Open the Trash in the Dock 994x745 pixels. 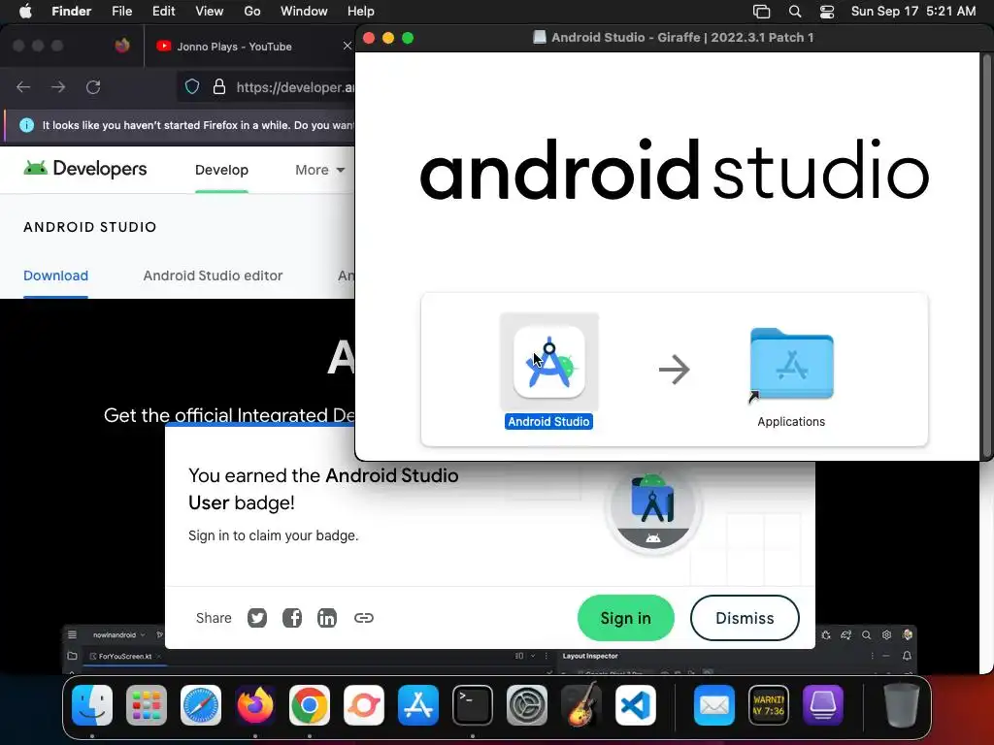click(901, 705)
